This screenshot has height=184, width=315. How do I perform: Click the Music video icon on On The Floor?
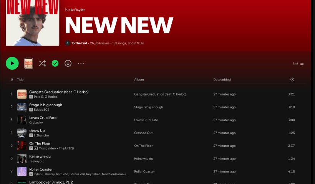(x=36, y=148)
